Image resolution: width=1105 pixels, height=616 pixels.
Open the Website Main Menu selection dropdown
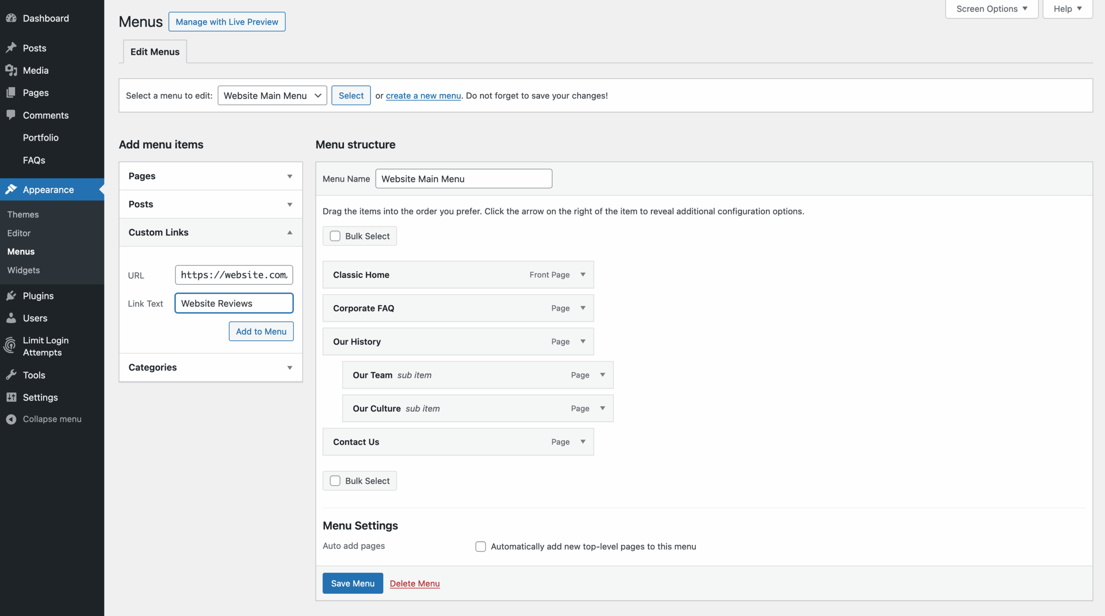(x=272, y=95)
